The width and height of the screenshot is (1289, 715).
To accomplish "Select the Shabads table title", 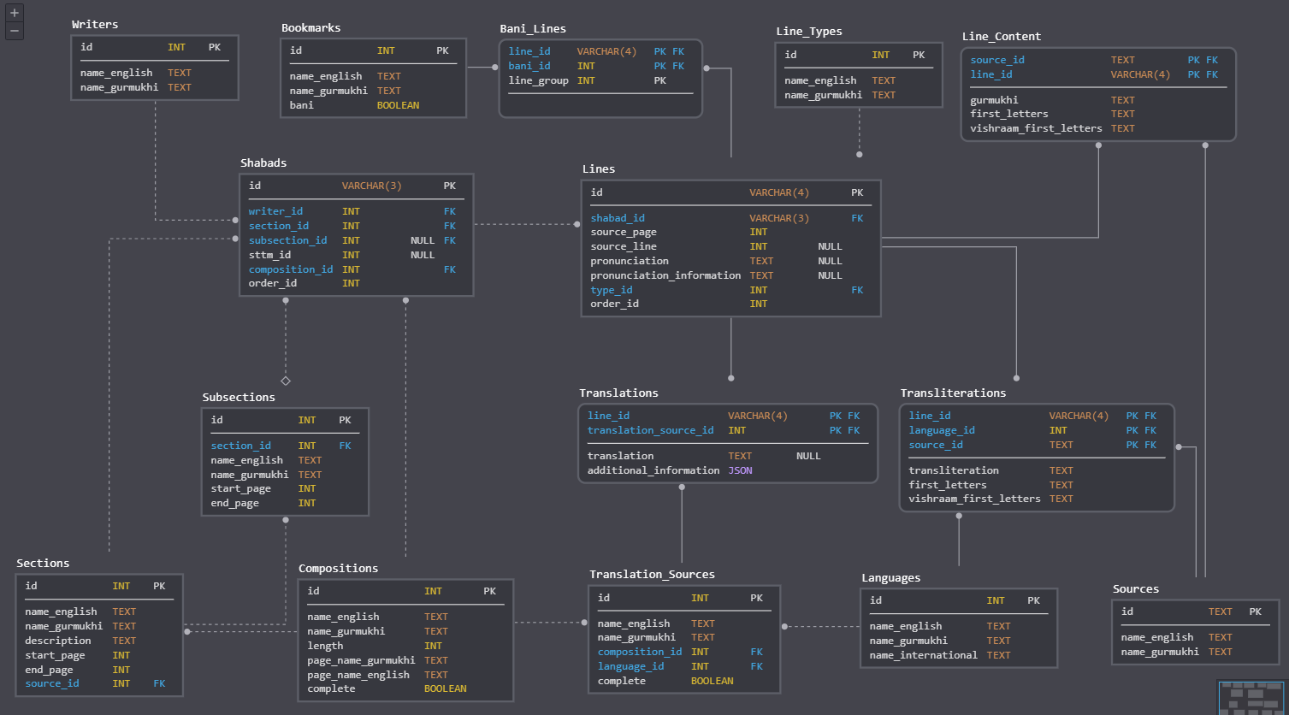I will point(263,163).
